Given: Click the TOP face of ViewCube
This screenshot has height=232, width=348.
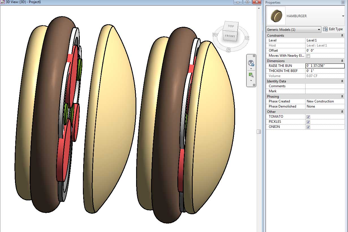Looking at the screenshot, I should [x=231, y=26].
